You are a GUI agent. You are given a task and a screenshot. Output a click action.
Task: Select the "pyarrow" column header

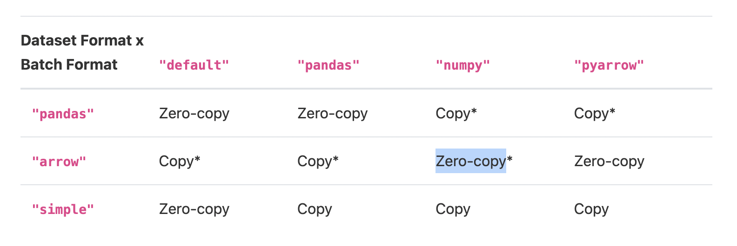(609, 65)
